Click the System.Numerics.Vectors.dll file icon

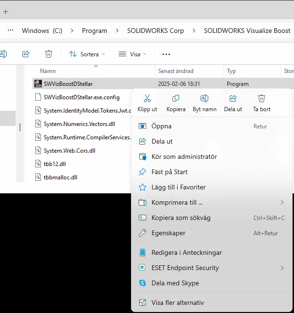(38, 124)
